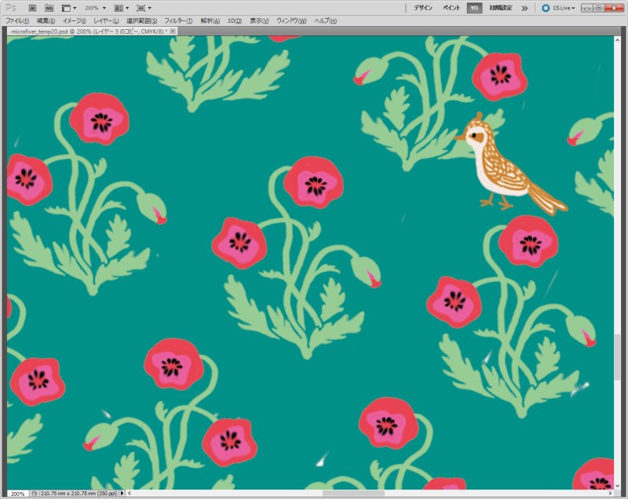Click the CS Live circle icon

pyautogui.click(x=546, y=8)
